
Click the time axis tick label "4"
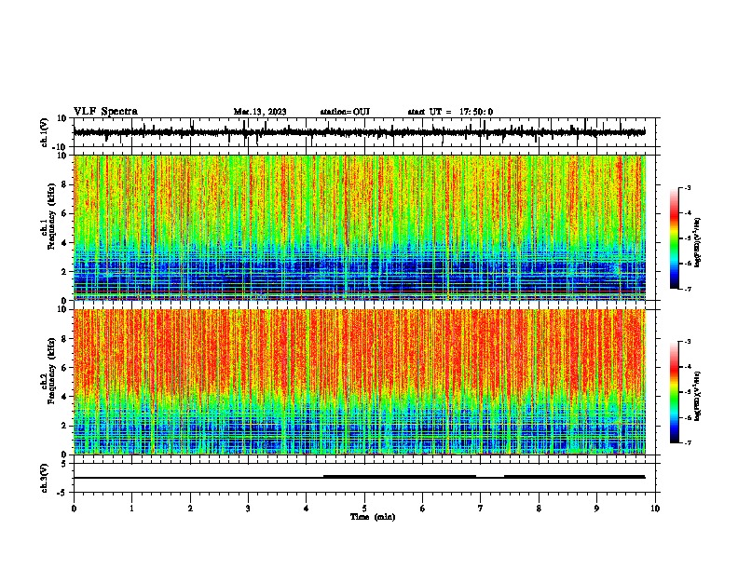point(307,509)
